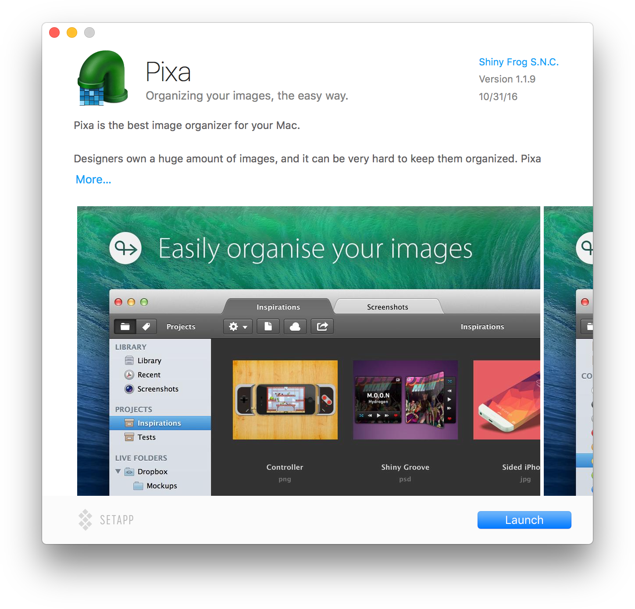Screen dimensions: 635x609
Task: Launch the Pixa app
Action: pyautogui.click(x=524, y=520)
